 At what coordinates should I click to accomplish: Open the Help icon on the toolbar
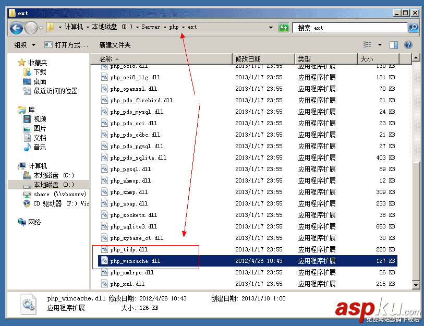pos(408,44)
